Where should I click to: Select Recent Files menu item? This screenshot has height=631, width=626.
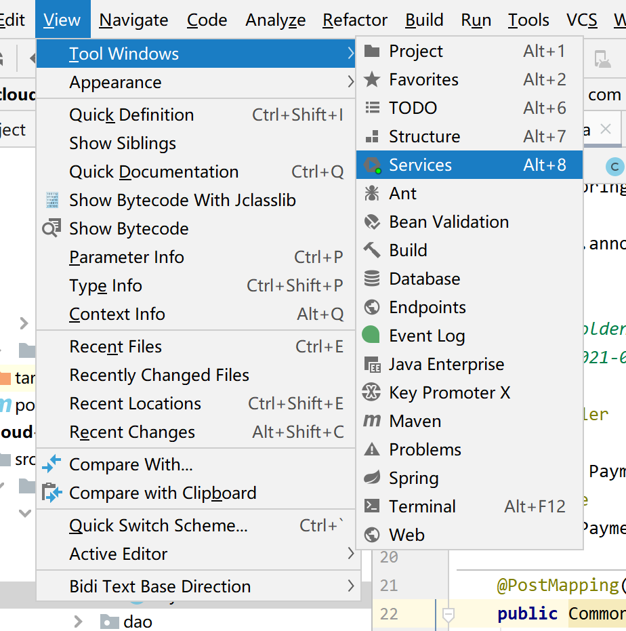[196, 346]
